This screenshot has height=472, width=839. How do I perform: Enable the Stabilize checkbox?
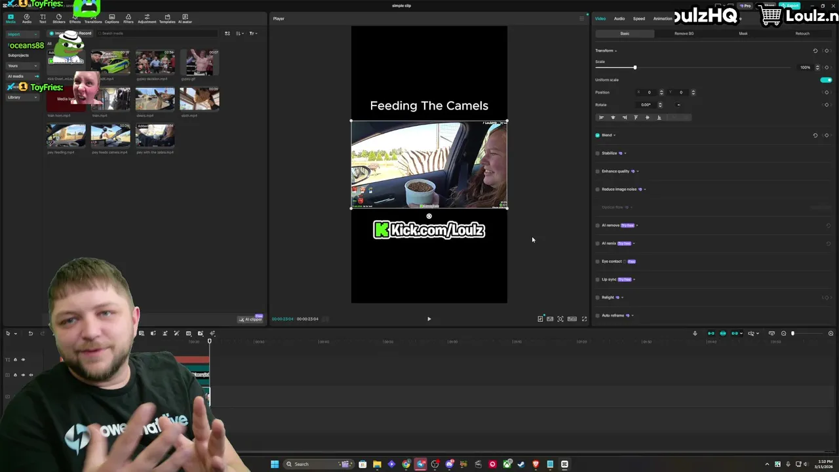point(597,153)
